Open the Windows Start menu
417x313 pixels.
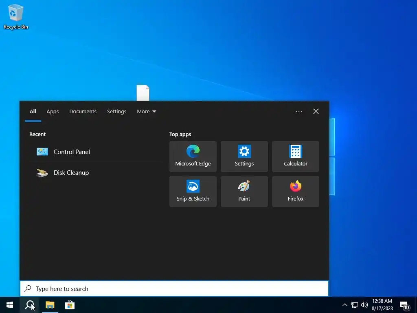click(x=10, y=305)
